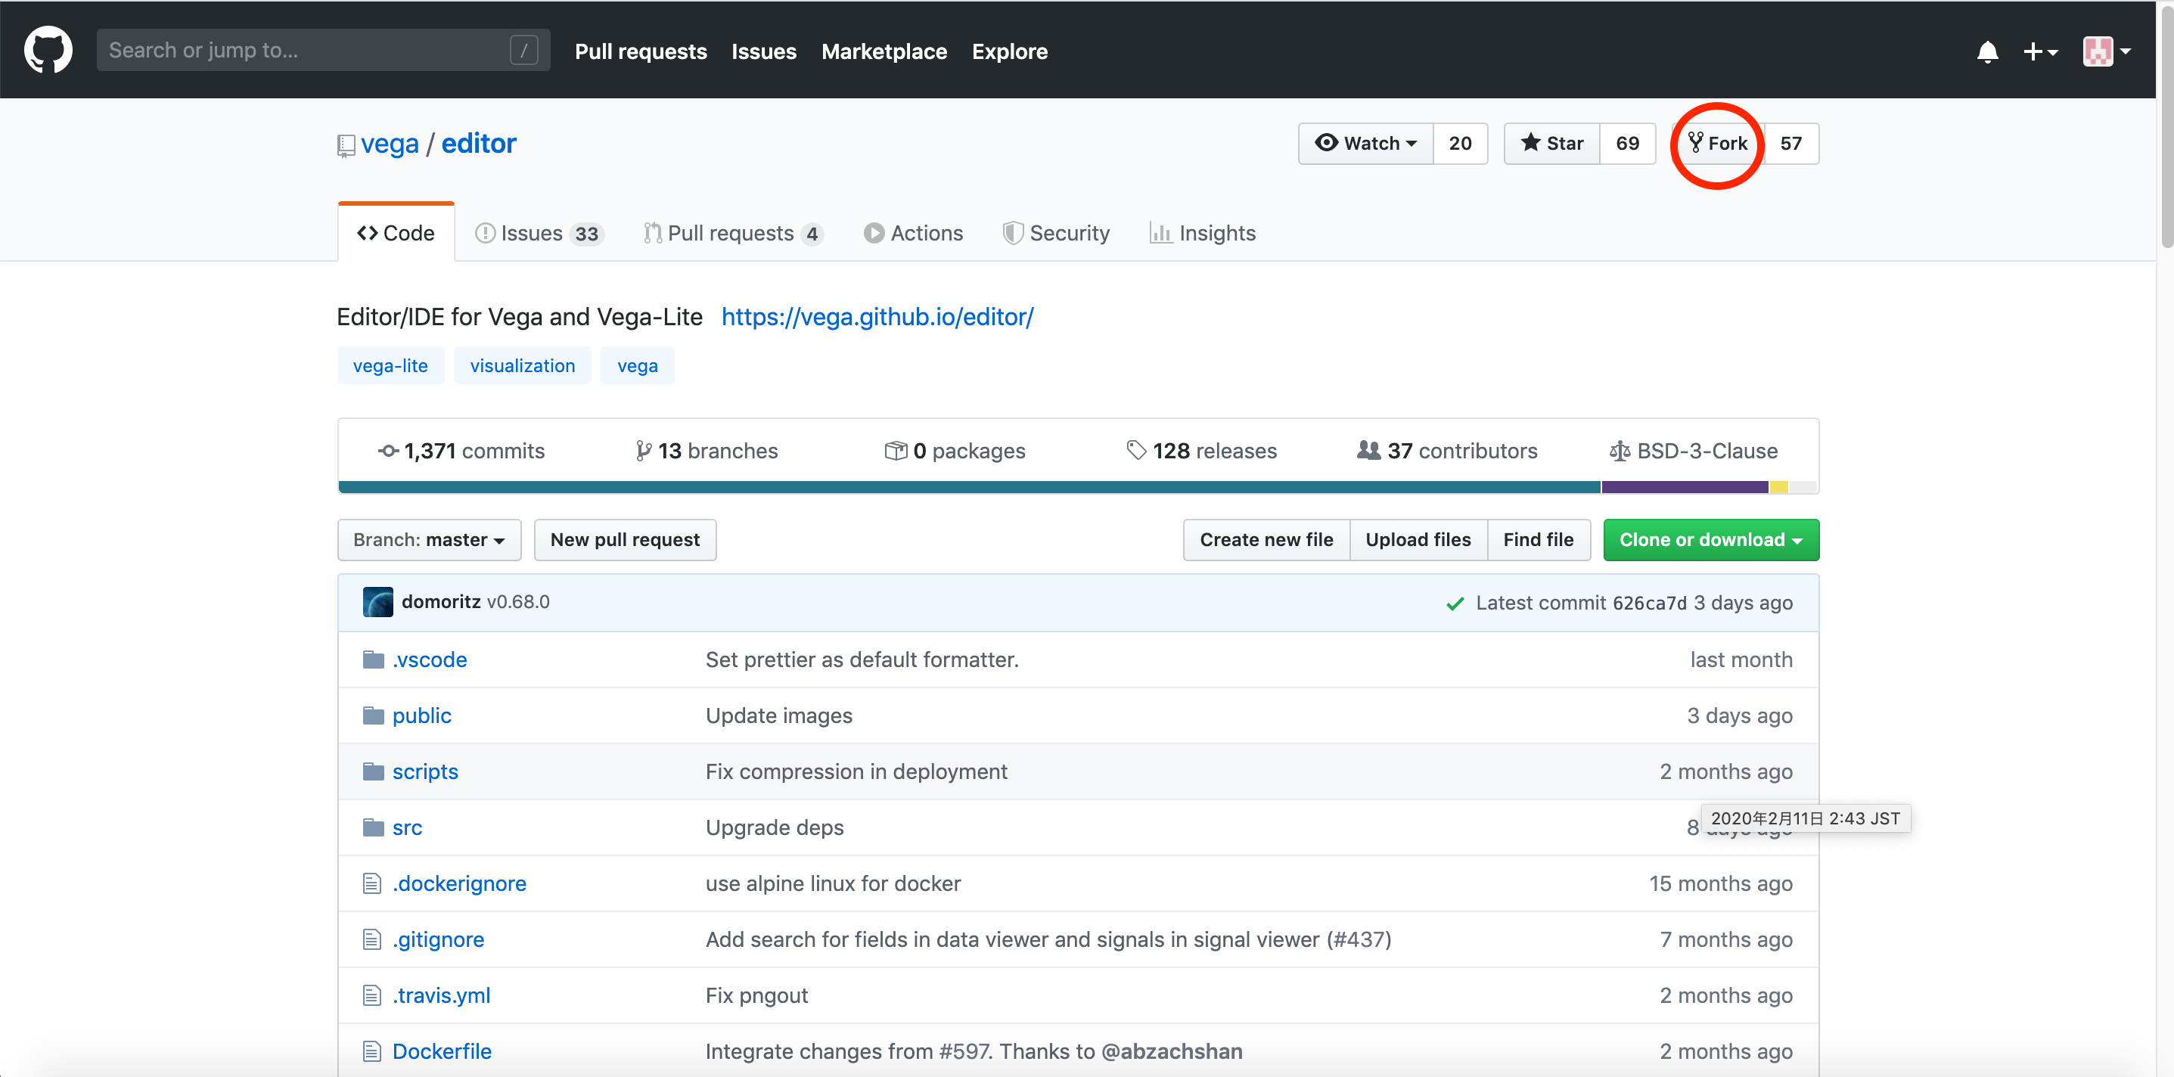
Task: Focus the Search or jump to field
Action: [x=323, y=50]
